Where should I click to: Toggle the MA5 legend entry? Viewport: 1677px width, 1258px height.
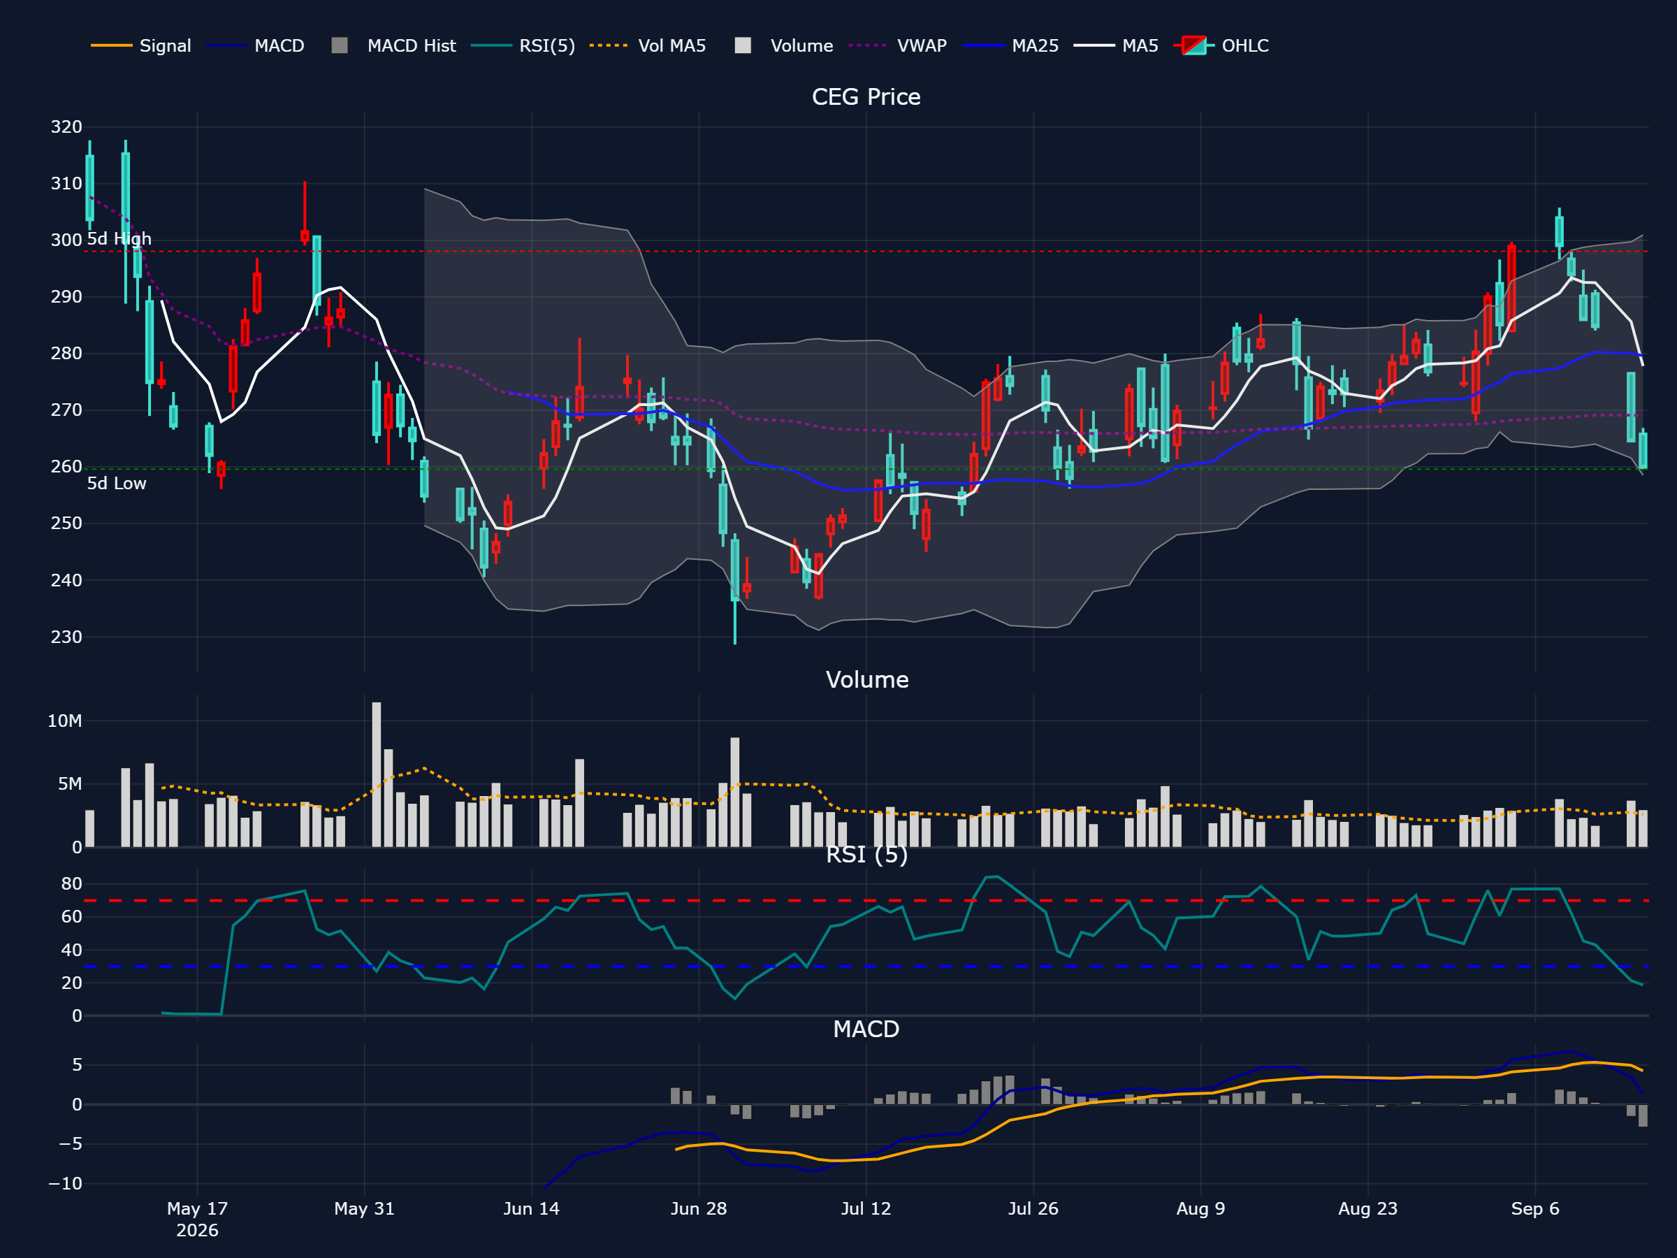(1116, 45)
